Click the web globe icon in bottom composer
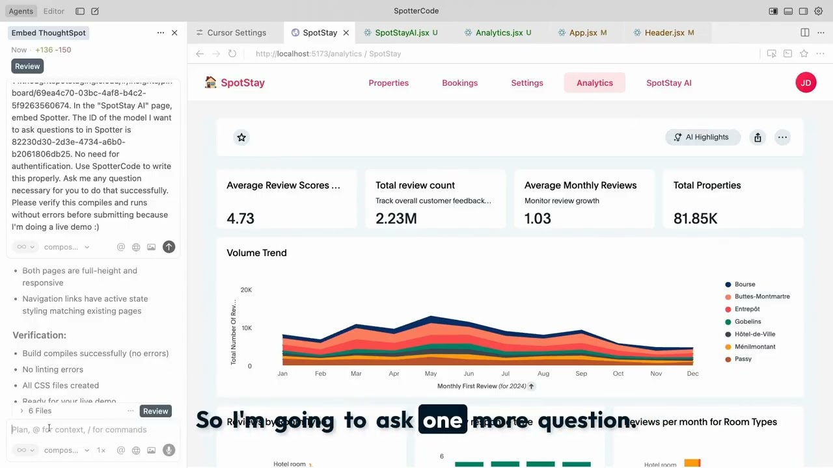 point(136,450)
